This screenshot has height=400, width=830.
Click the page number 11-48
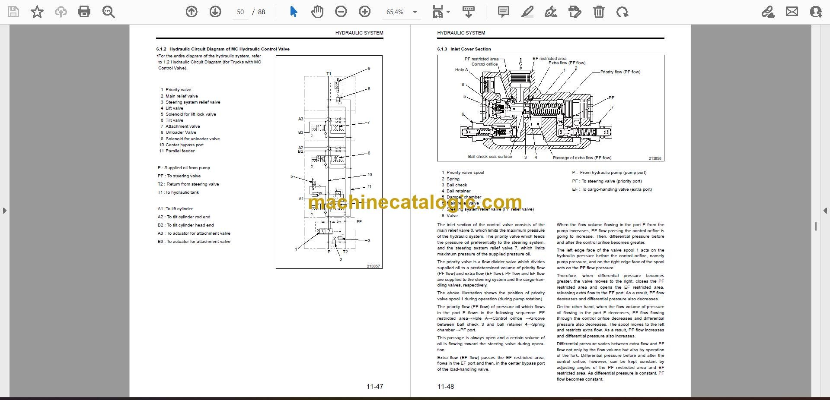tap(446, 387)
